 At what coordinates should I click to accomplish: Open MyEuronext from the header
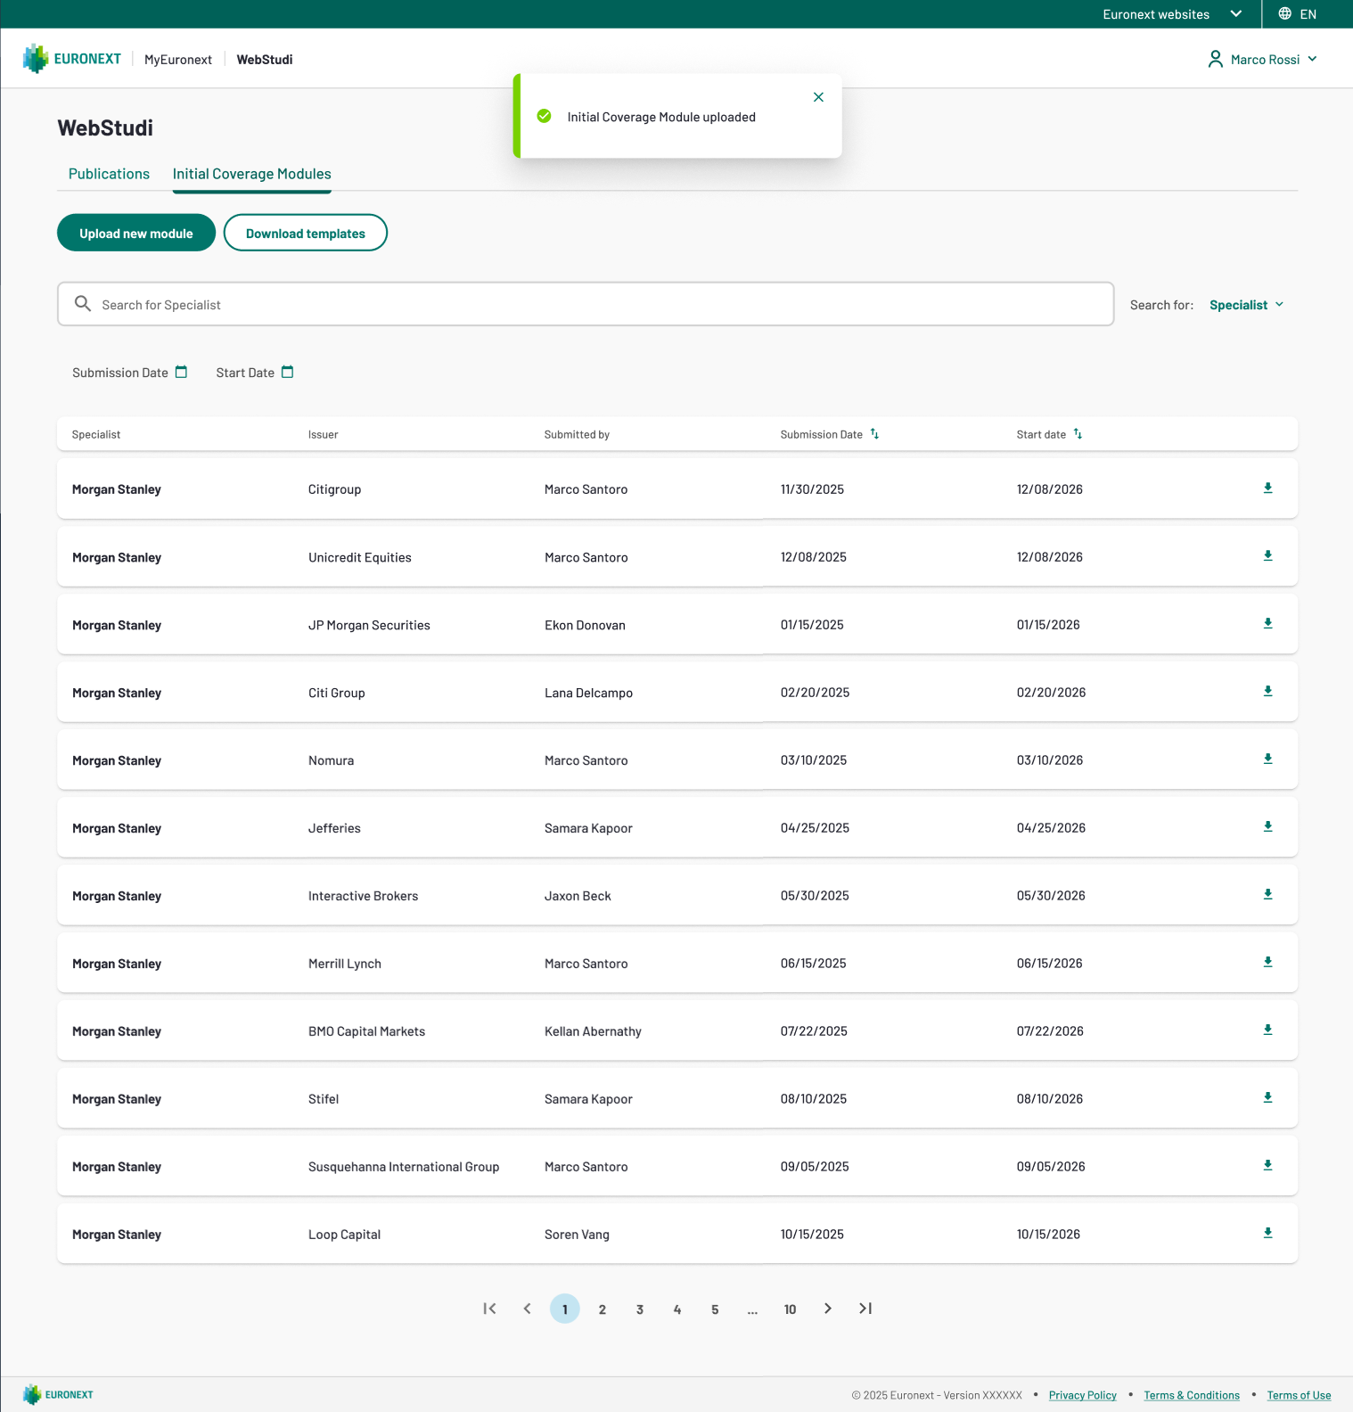[178, 60]
